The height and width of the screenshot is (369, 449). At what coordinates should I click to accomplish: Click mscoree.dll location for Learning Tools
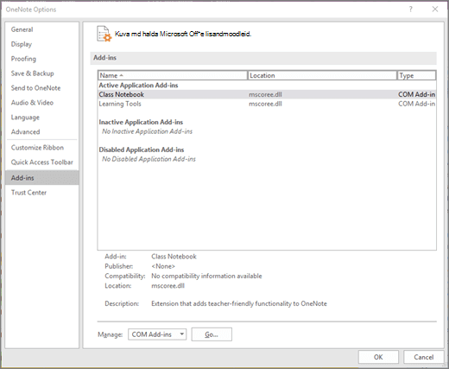[x=265, y=104]
